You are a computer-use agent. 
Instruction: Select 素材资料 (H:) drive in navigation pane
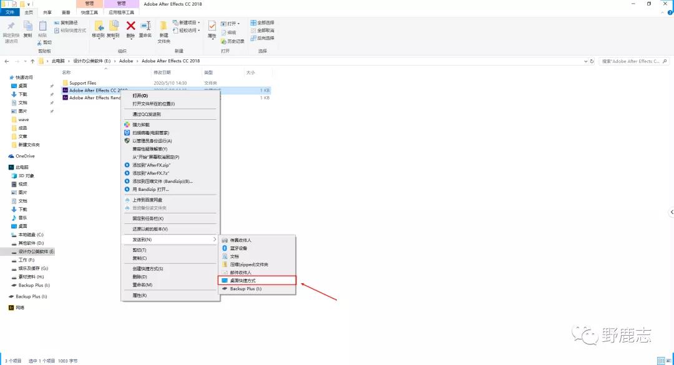click(x=31, y=277)
